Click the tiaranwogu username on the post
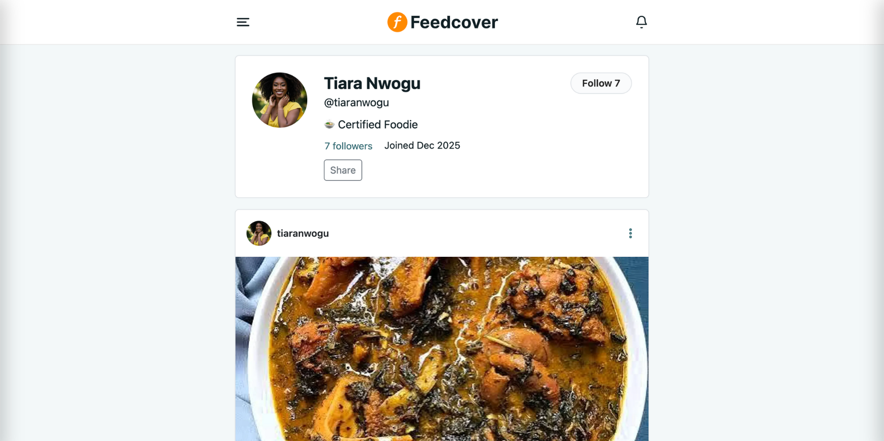Image resolution: width=884 pixels, height=441 pixels. 303,233
